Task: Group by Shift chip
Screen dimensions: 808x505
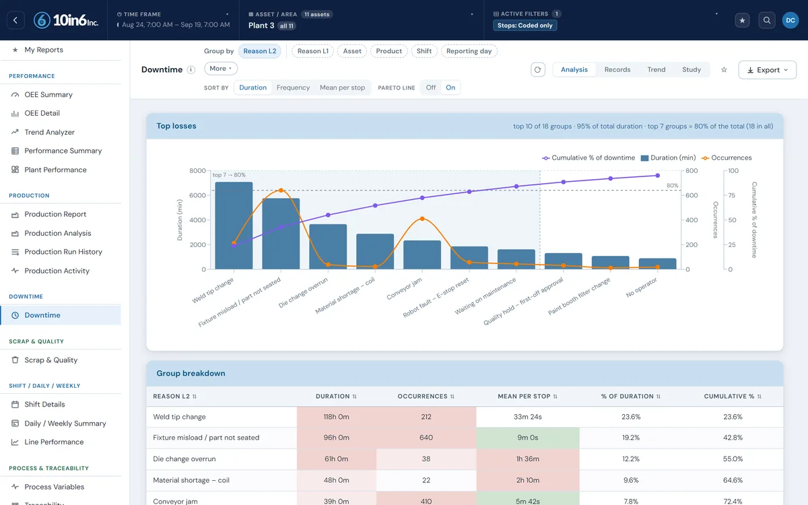Action: click(x=424, y=51)
